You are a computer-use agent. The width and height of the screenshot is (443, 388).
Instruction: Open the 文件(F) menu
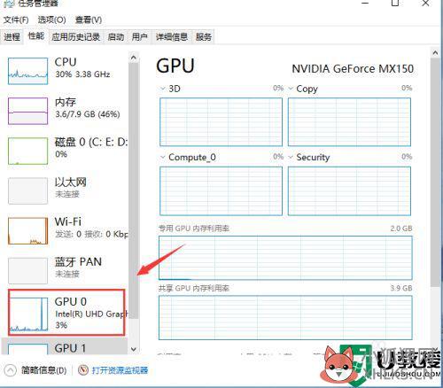point(16,19)
